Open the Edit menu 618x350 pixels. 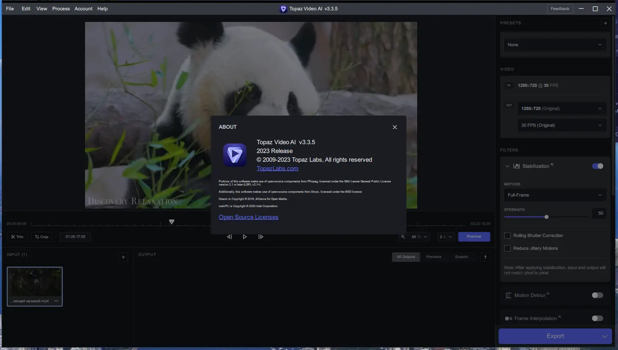[26, 9]
